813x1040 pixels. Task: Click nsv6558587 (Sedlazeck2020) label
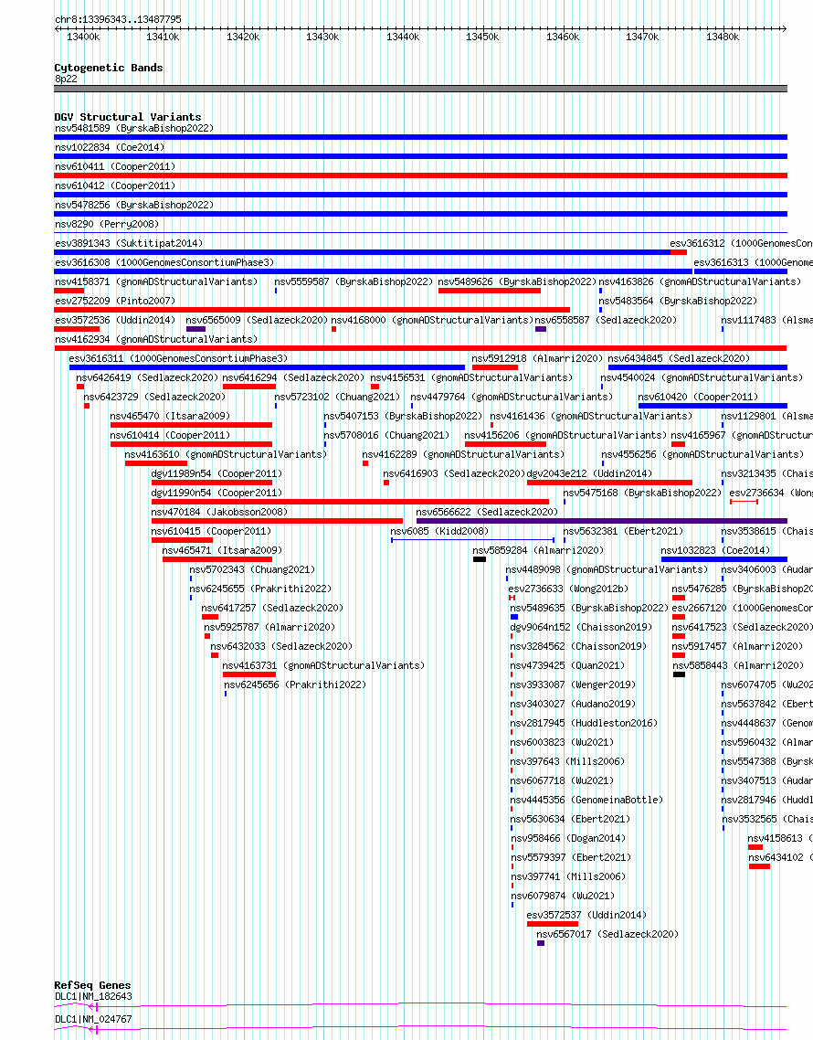coord(606,321)
